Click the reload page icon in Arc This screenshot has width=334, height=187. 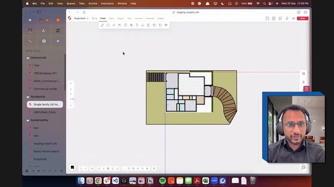click(84, 12)
